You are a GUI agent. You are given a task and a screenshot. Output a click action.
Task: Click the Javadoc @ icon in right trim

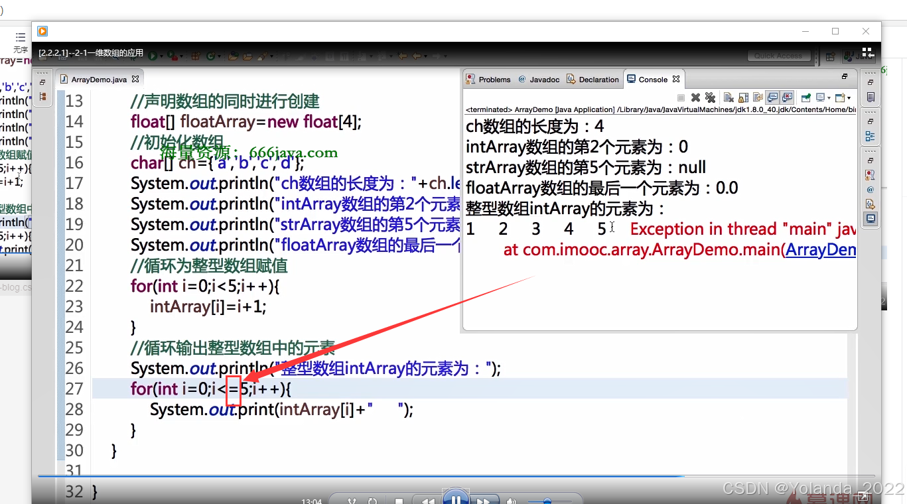pyautogui.click(x=870, y=190)
